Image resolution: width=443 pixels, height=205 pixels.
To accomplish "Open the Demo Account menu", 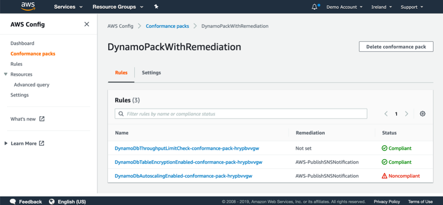I will [x=344, y=7].
